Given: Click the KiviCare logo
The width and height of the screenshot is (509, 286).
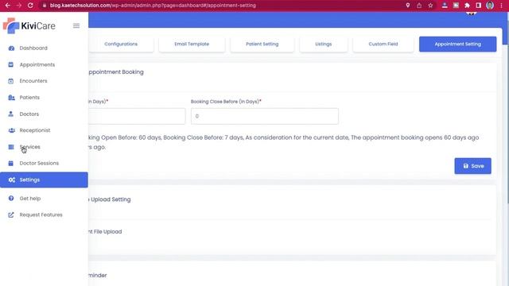Looking at the screenshot, I should (x=29, y=25).
